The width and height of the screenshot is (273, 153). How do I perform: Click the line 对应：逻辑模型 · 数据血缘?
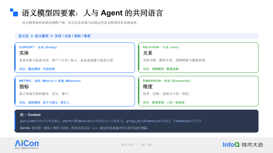tap(161, 69)
